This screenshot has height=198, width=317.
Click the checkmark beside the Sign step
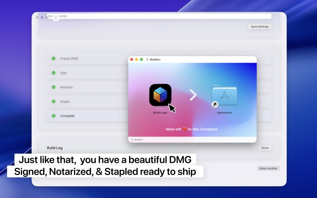click(54, 73)
